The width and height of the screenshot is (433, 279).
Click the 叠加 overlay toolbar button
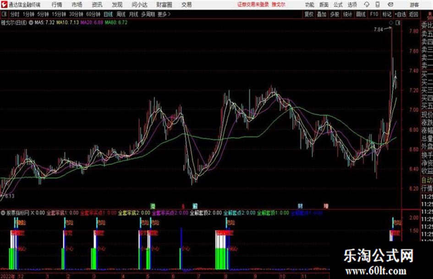tap(322, 14)
